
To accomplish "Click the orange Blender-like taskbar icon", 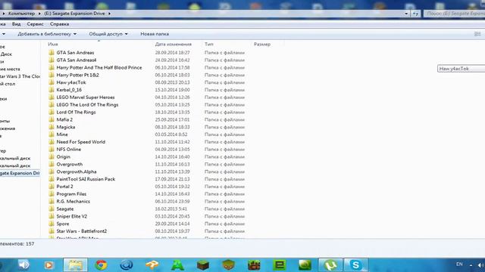I will 152,265.
